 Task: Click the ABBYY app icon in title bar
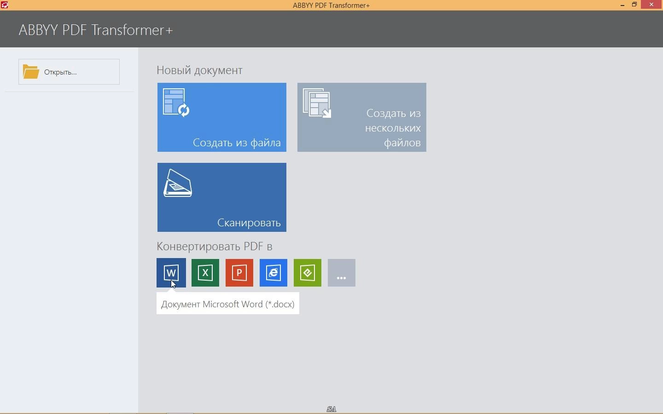5,5
